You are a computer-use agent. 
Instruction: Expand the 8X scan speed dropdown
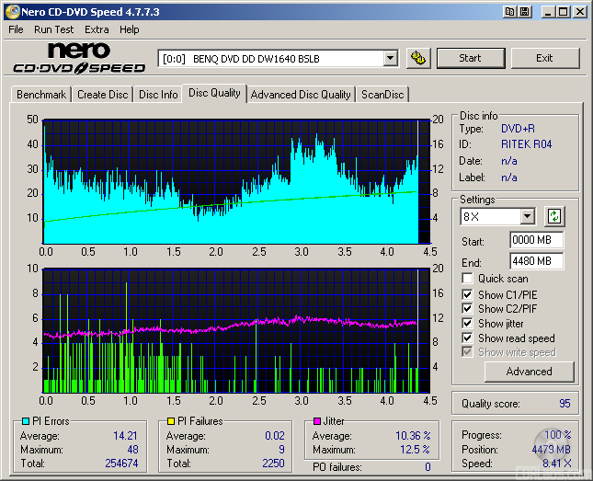click(527, 217)
